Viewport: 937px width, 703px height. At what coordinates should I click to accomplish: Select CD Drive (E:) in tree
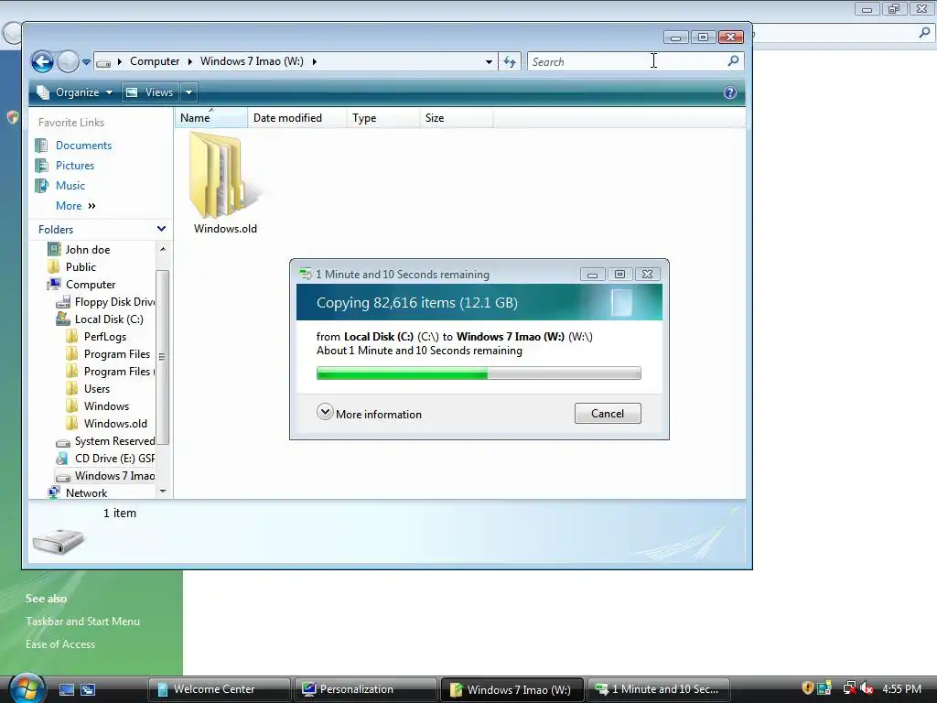114,459
